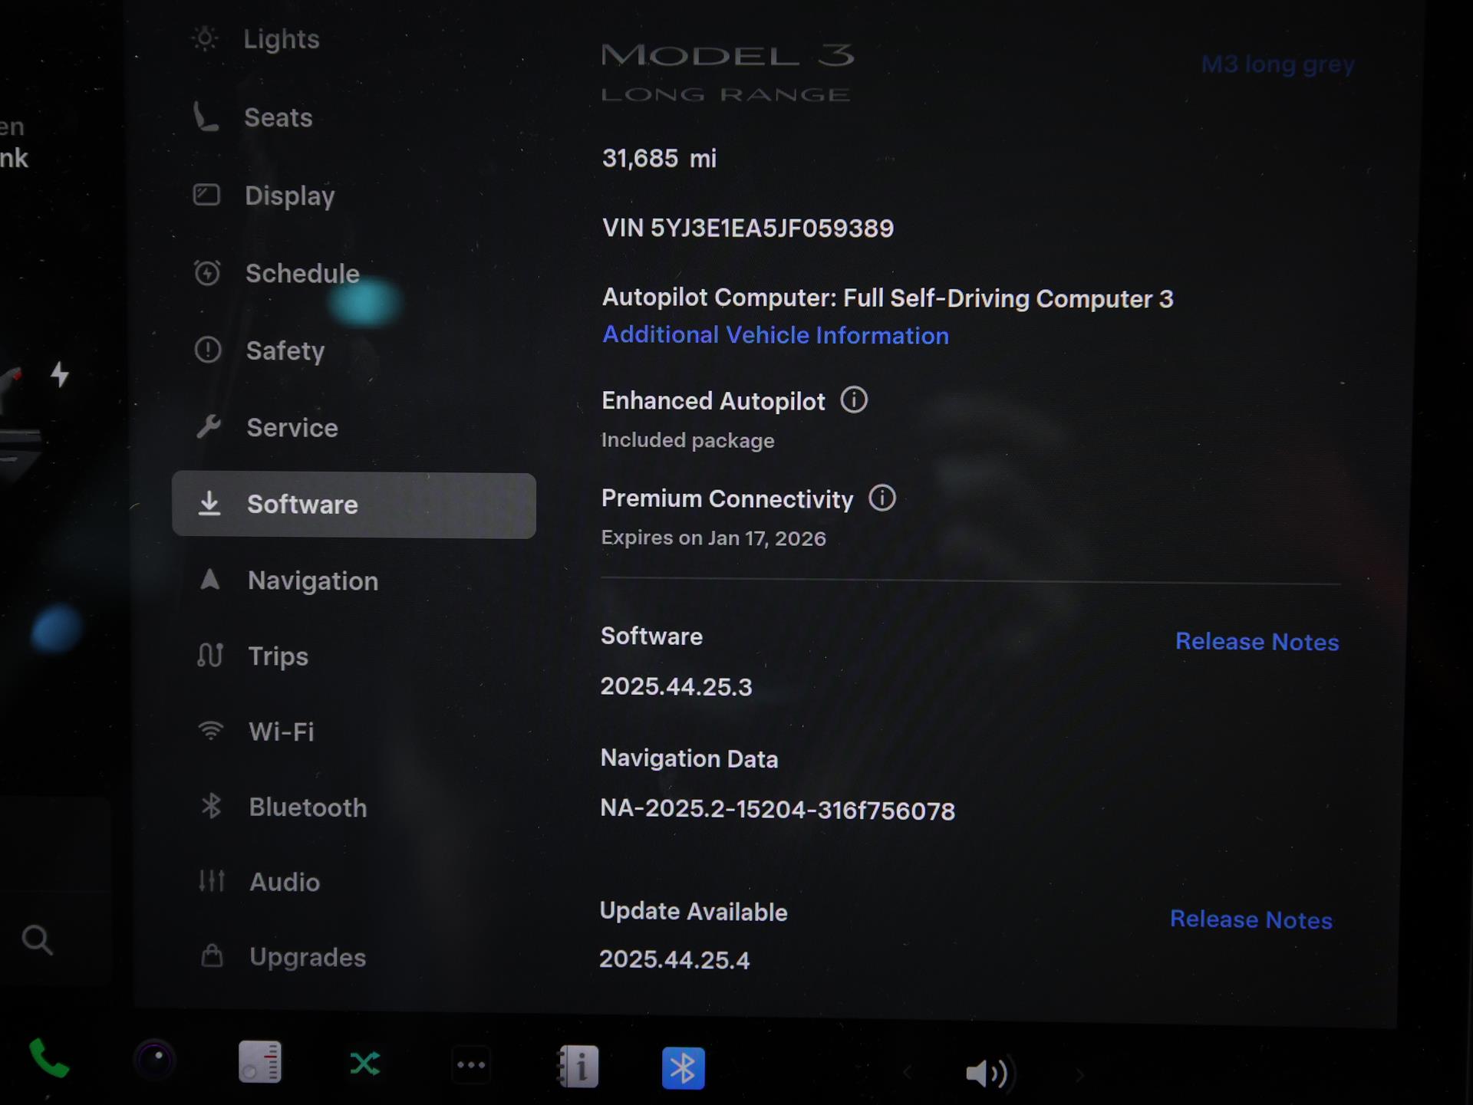Show Enhanced Autopilot info circle
Screen dimensions: 1473x1105
854,400
